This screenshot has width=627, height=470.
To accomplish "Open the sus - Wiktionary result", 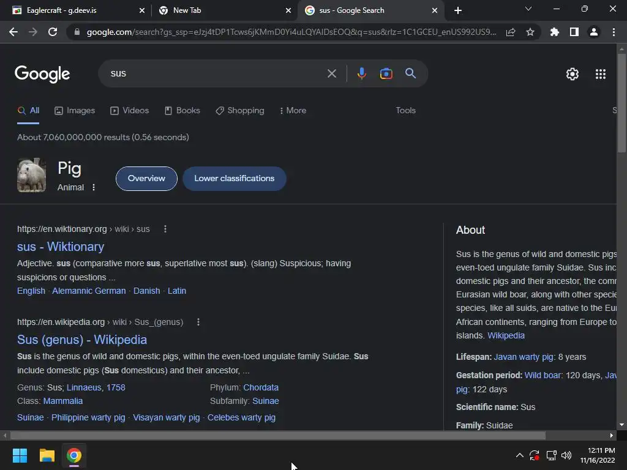I will (61, 247).
